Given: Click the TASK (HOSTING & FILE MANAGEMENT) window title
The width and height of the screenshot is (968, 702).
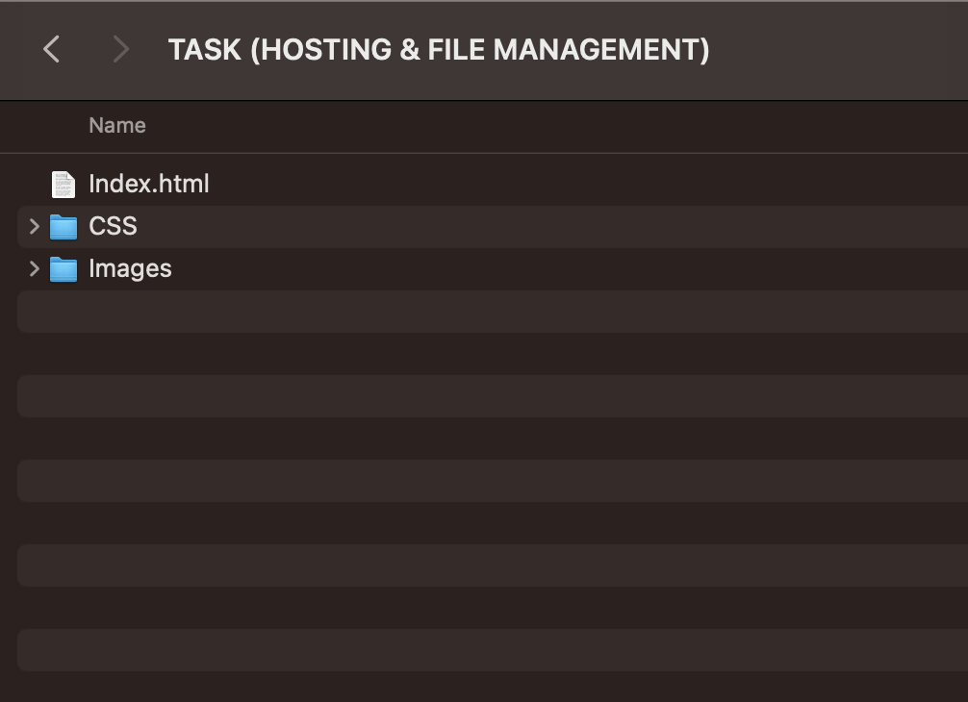Looking at the screenshot, I should (x=439, y=49).
